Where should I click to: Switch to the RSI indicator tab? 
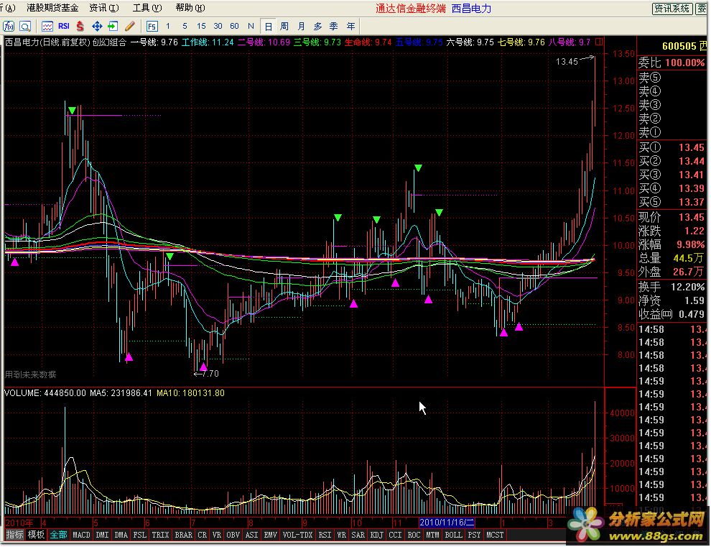tap(325, 535)
